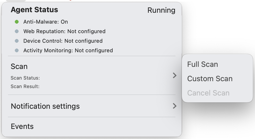Click the Scan menu row label
255x139 pixels.
pyautogui.click(x=19, y=66)
